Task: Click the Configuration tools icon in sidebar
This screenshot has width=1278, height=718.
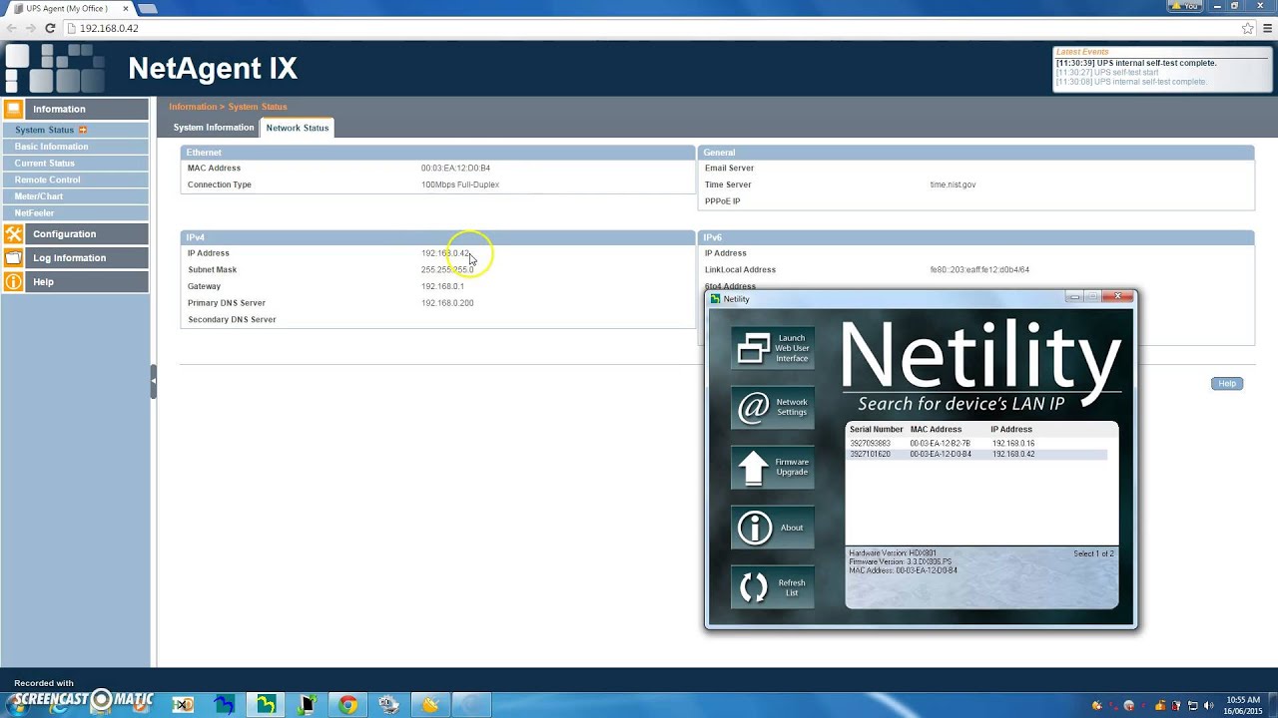Action: click(x=13, y=233)
